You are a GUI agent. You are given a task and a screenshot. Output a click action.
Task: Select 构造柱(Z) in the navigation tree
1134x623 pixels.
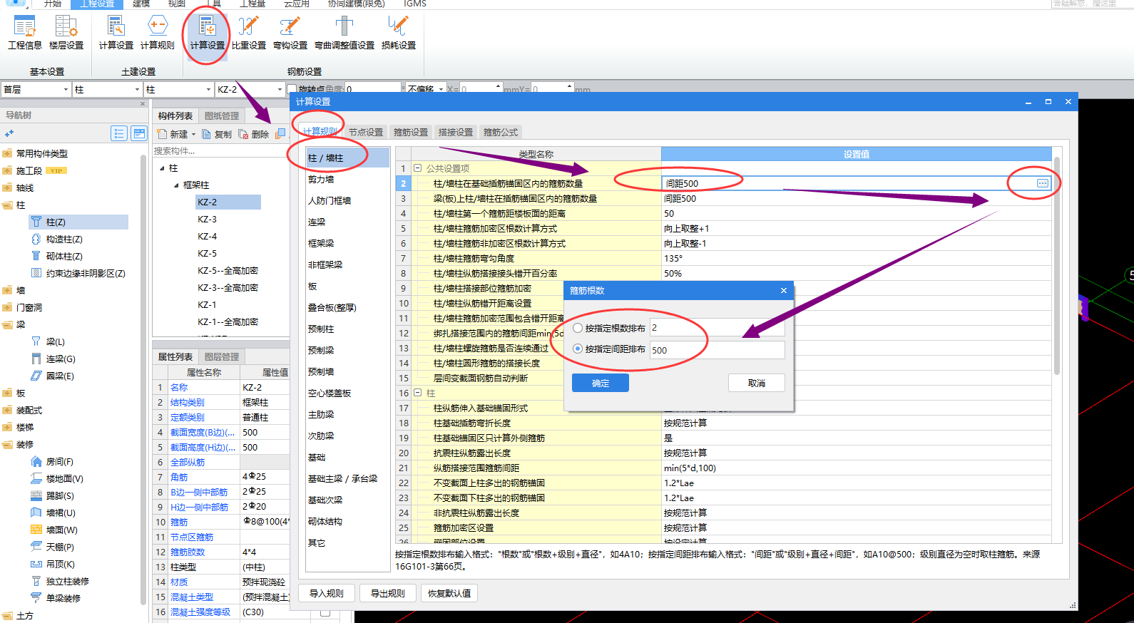(57, 240)
